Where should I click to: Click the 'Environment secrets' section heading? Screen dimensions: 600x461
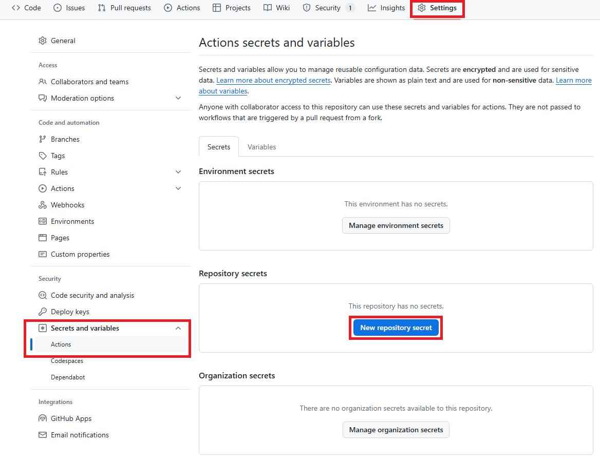click(236, 171)
